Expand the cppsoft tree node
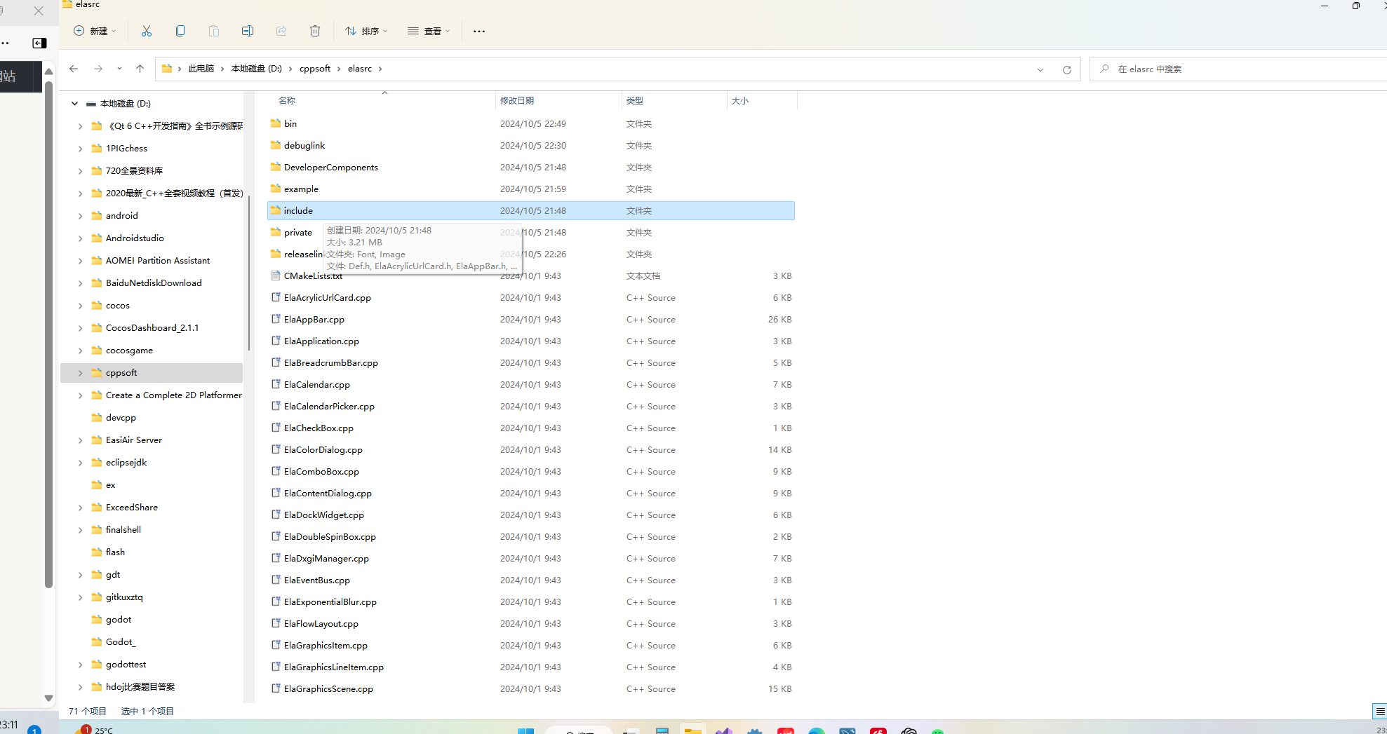 point(80,373)
